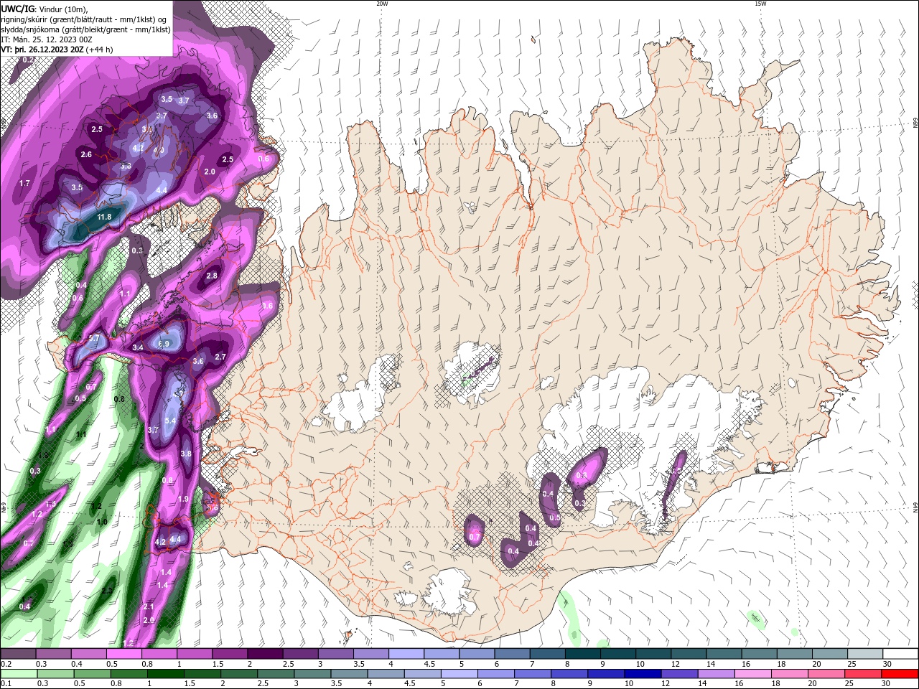Click the 1.0 value in the rain band
This screenshot has height=689, width=919.
(102, 522)
